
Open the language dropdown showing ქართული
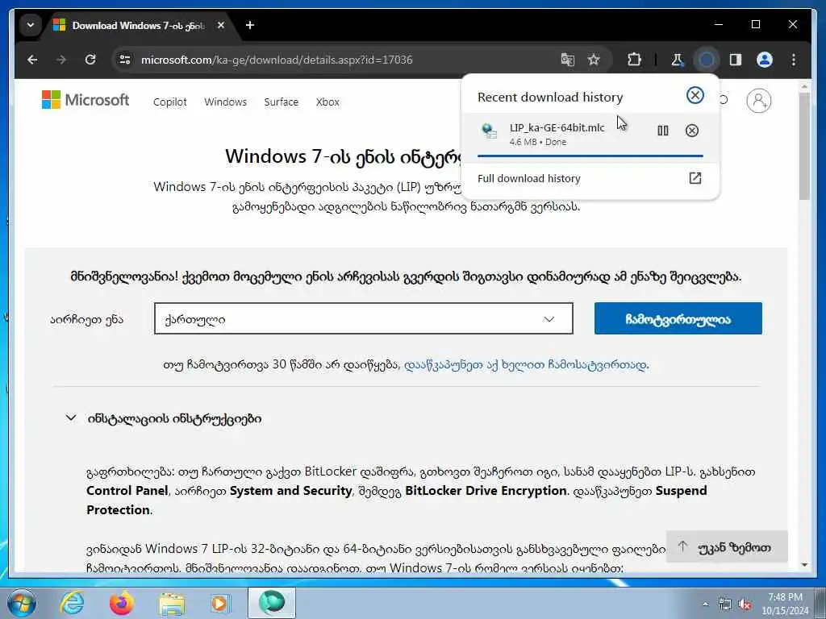coord(364,318)
